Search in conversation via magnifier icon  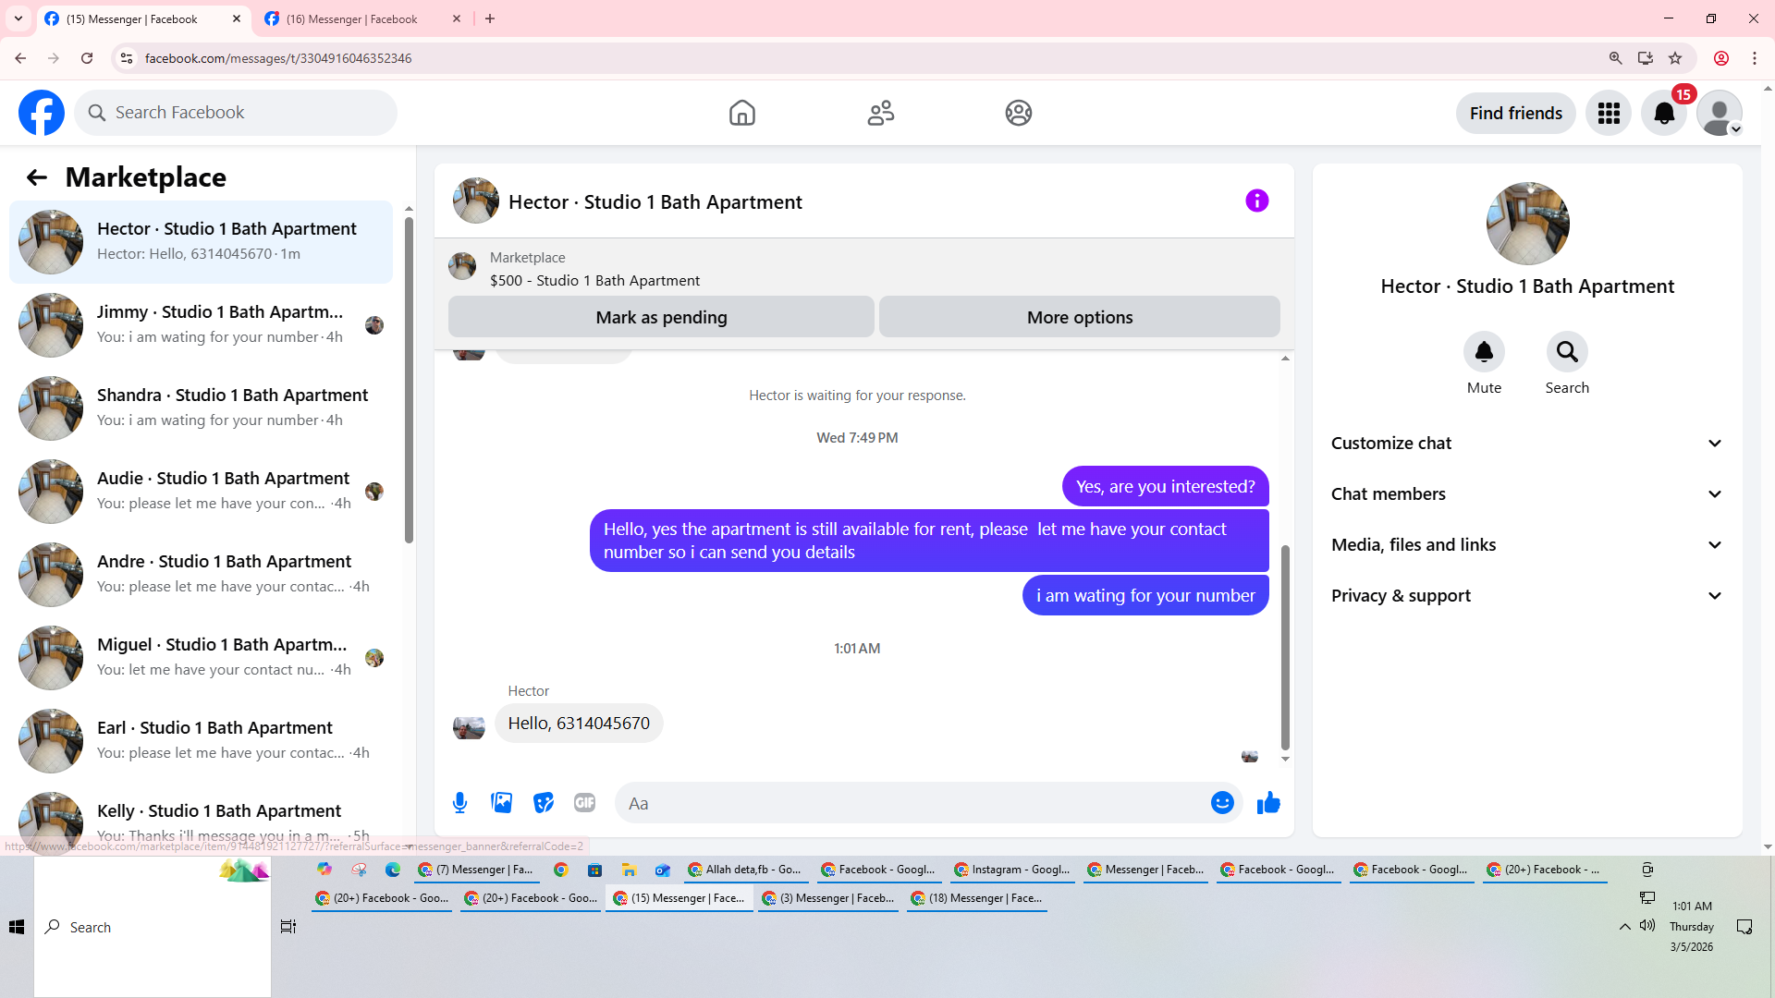tap(1567, 351)
